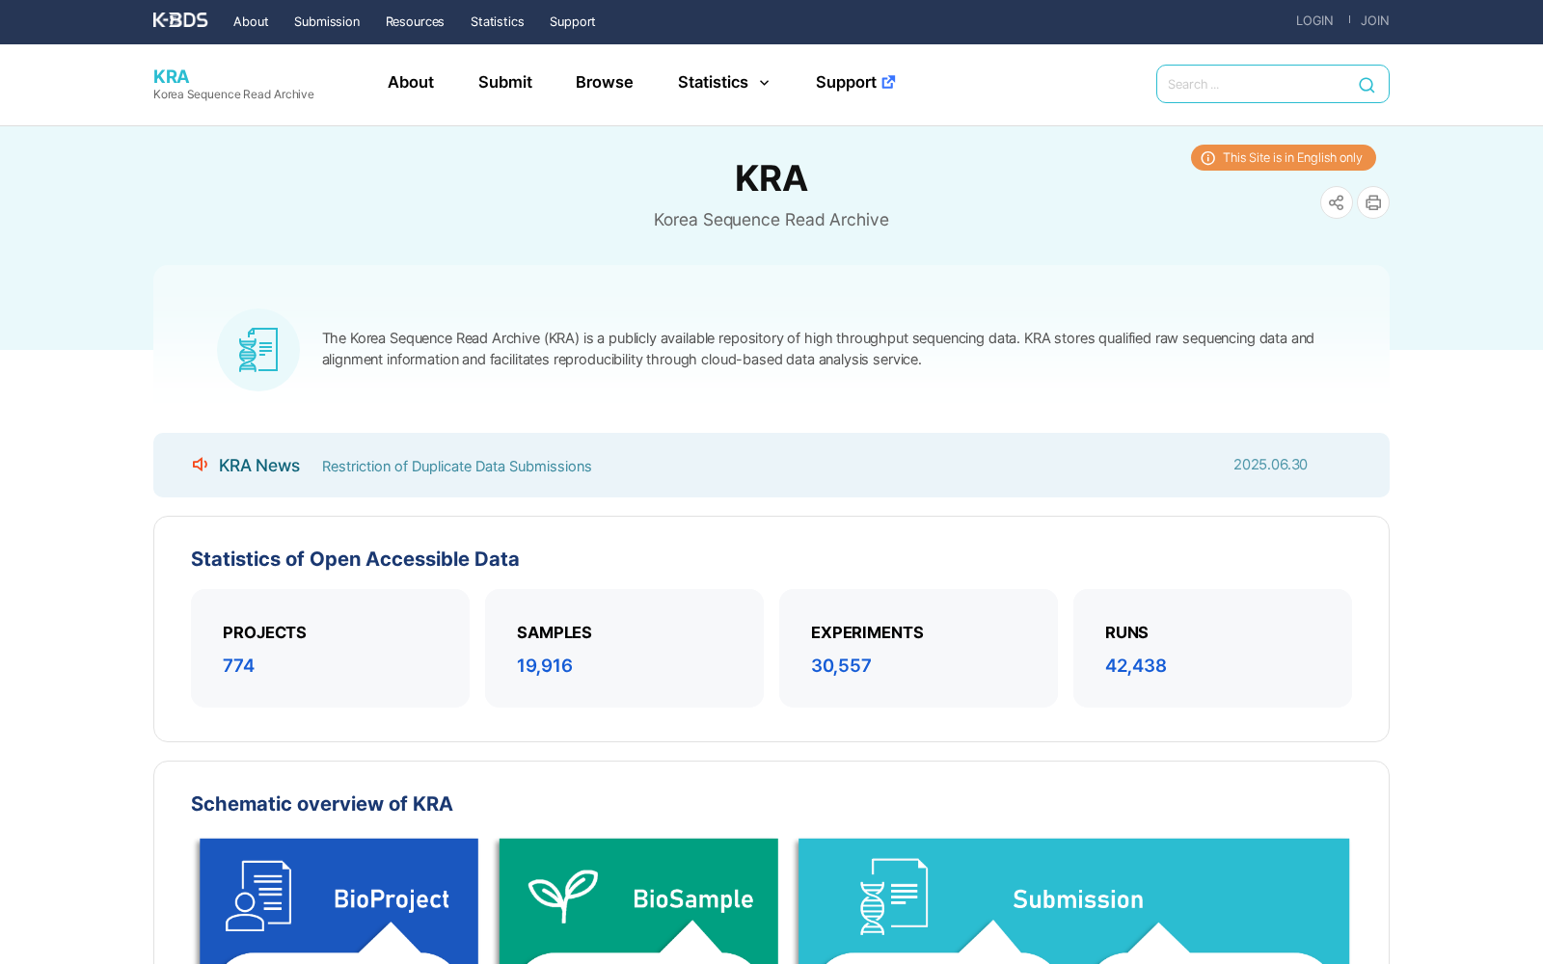
Task: Click the 'Statistics of Open Accessible Data' heading
Action: [355, 559]
